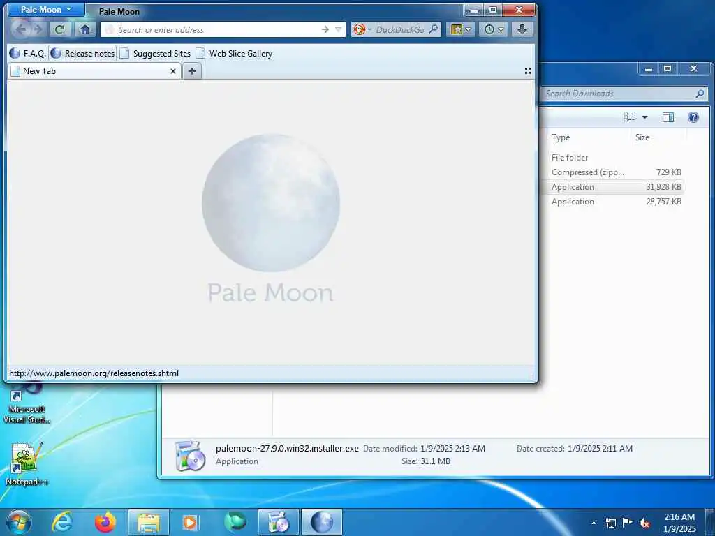Click the green round taskbar app icon

(235, 522)
